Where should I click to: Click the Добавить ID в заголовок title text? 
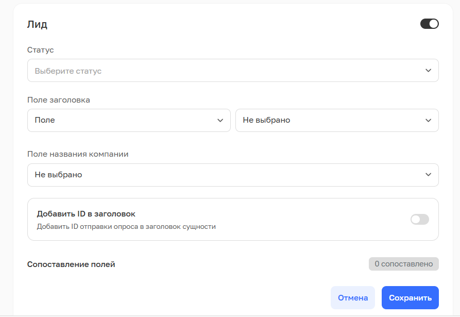86,214
